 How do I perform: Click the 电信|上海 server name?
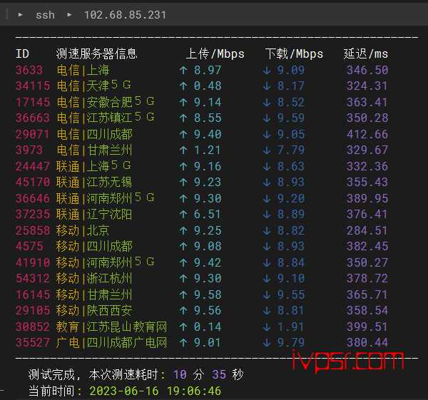(83, 70)
